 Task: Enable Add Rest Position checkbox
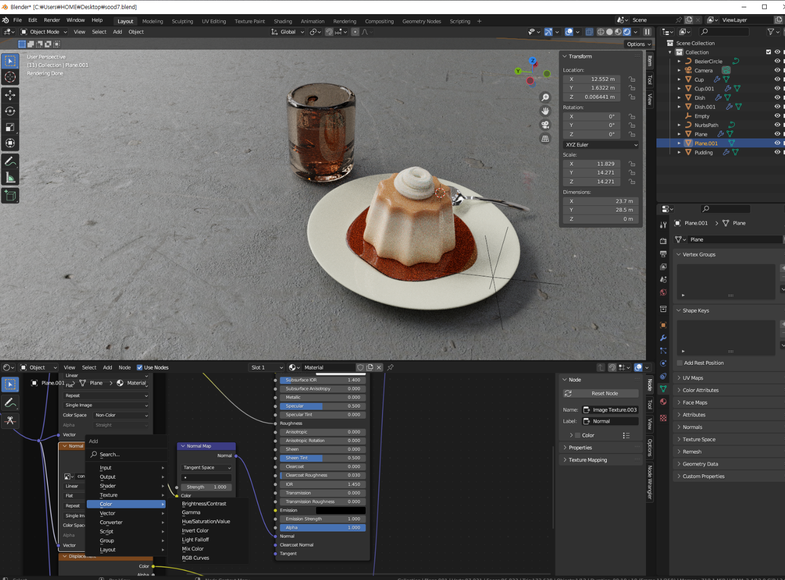click(x=679, y=363)
